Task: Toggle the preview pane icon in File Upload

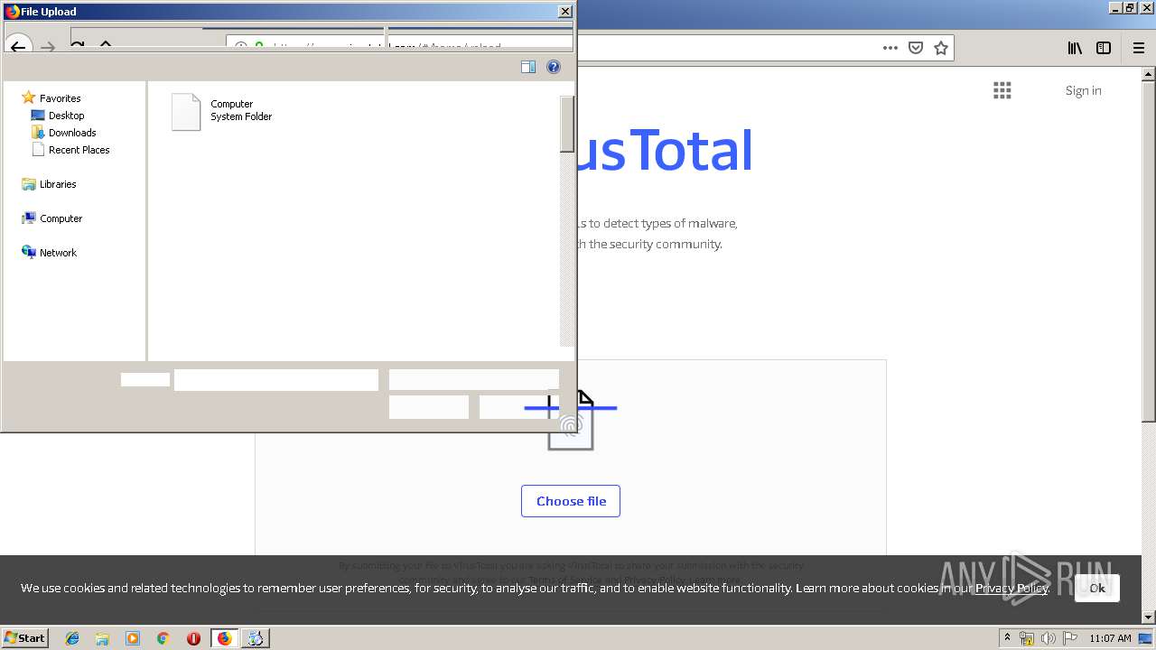Action: pyautogui.click(x=528, y=67)
